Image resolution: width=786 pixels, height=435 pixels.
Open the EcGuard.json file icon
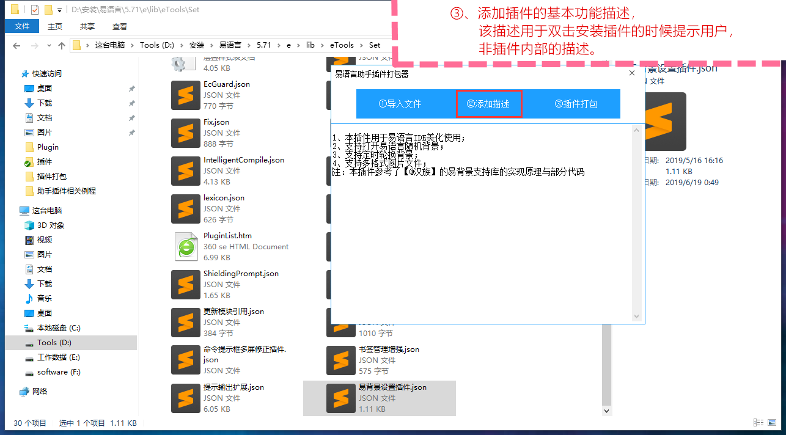186,95
